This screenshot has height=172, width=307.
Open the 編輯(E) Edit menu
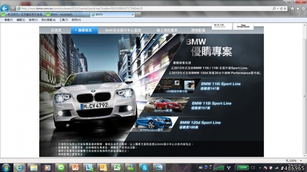pyautogui.click(x=21, y=20)
